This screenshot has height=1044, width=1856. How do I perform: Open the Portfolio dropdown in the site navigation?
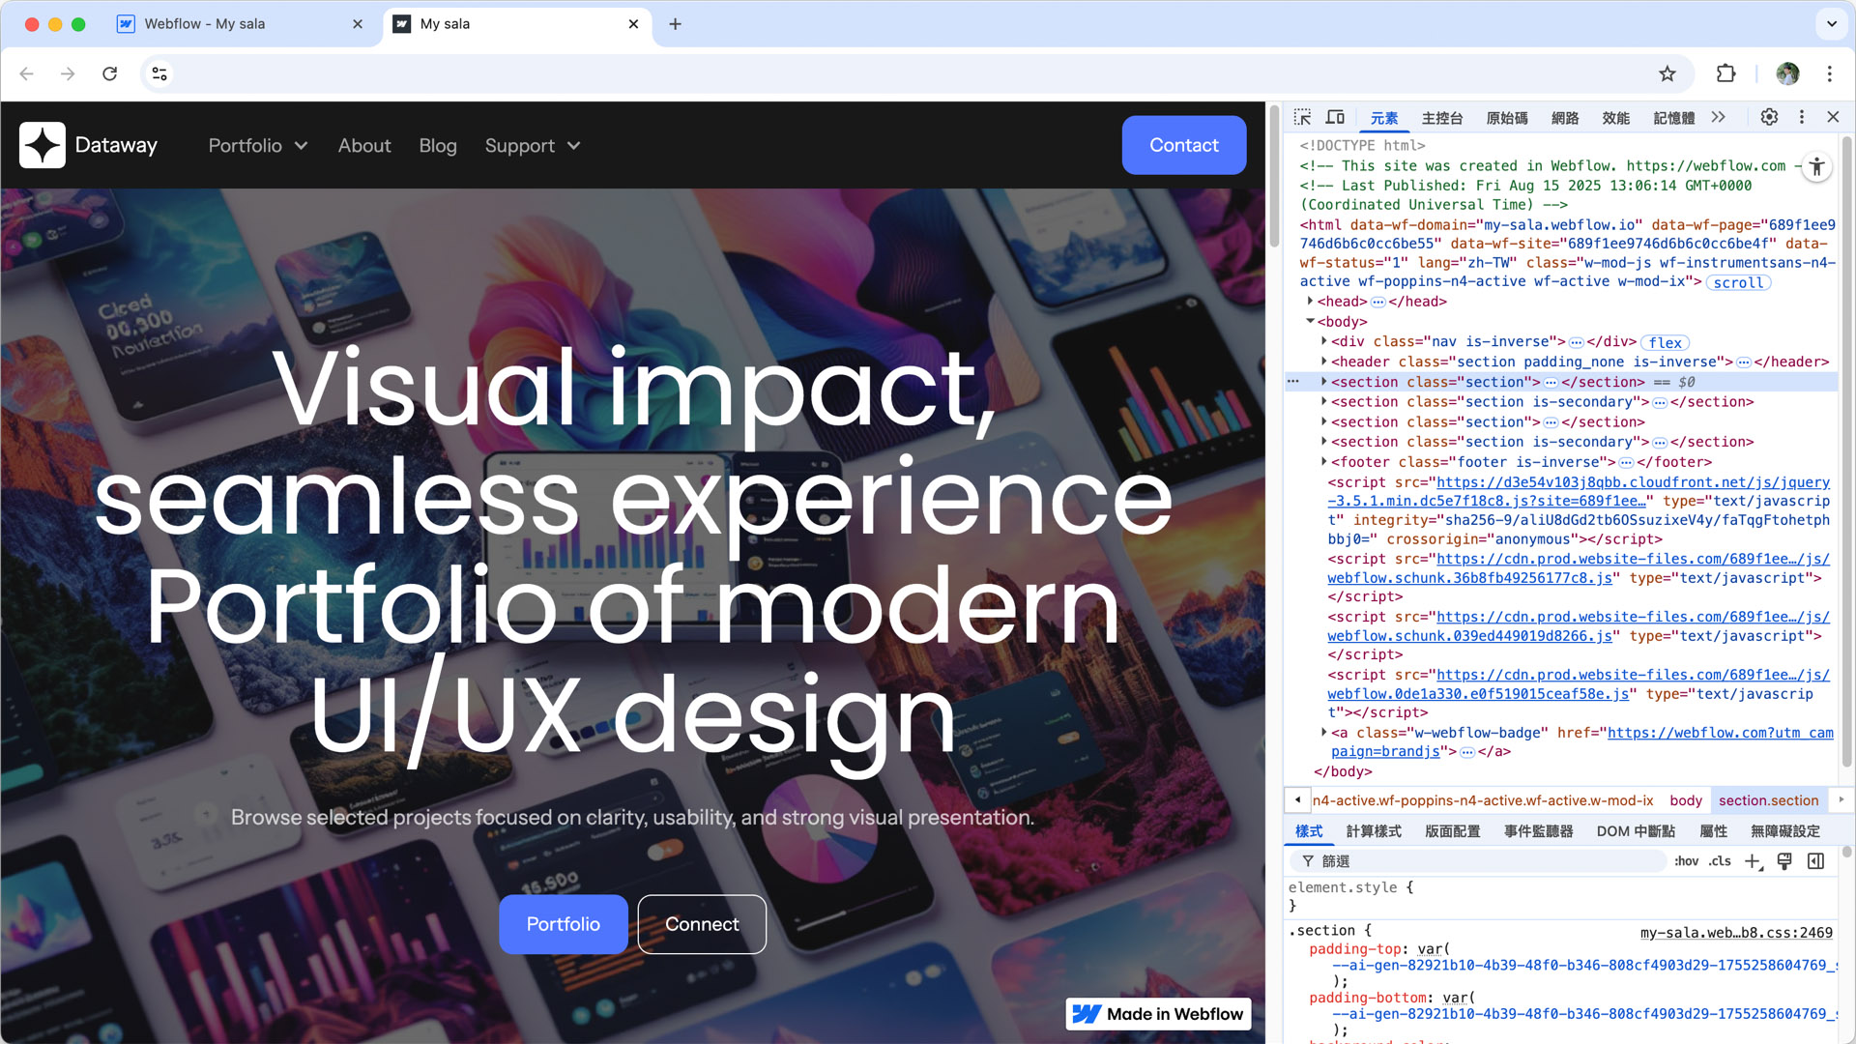click(258, 145)
